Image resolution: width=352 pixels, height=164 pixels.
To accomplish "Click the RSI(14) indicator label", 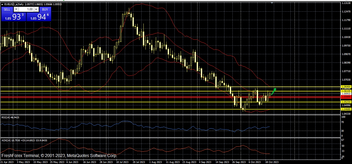I will (x=10, y=117).
